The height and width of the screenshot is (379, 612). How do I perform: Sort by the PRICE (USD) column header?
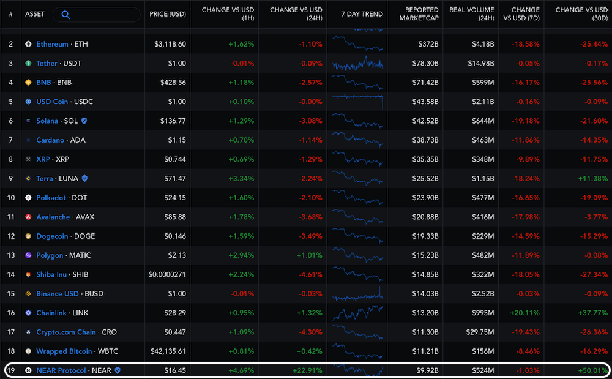pyautogui.click(x=168, y=14)
